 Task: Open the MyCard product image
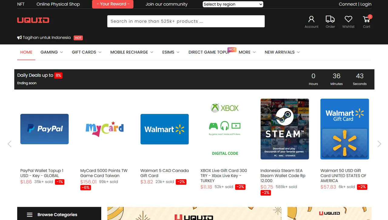point(105,129)
